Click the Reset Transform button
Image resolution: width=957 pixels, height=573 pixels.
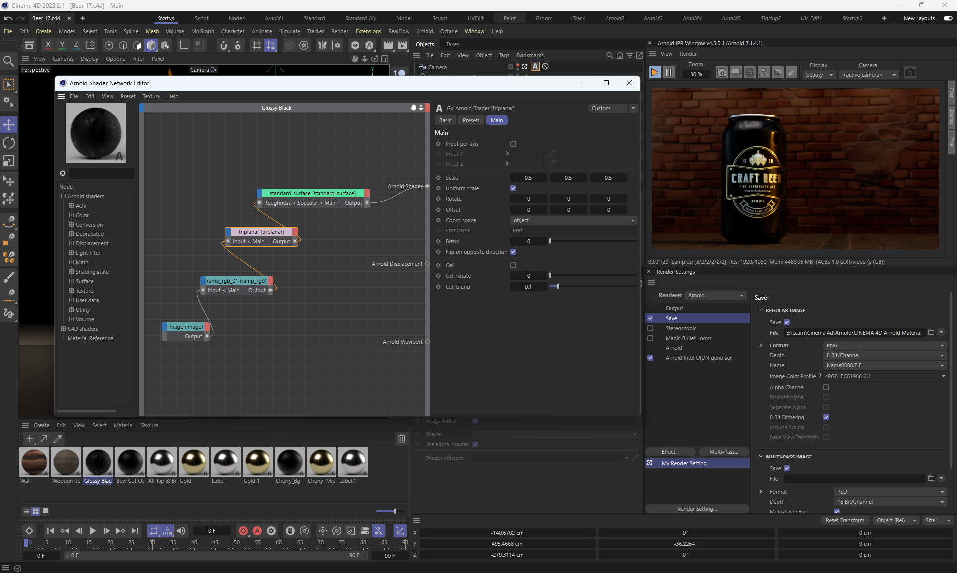845,520
